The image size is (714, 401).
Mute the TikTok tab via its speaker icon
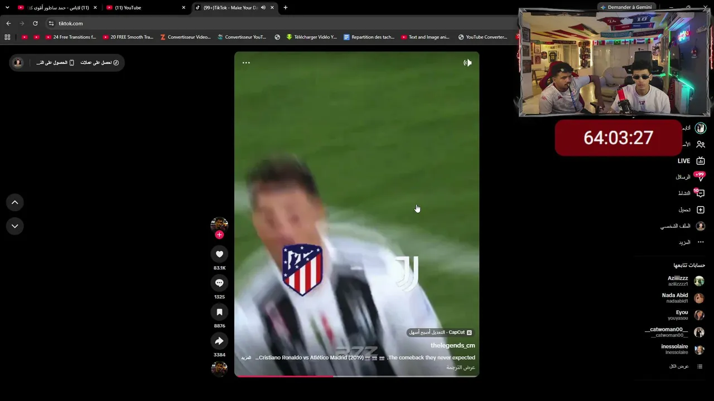[x=263, y=8]
